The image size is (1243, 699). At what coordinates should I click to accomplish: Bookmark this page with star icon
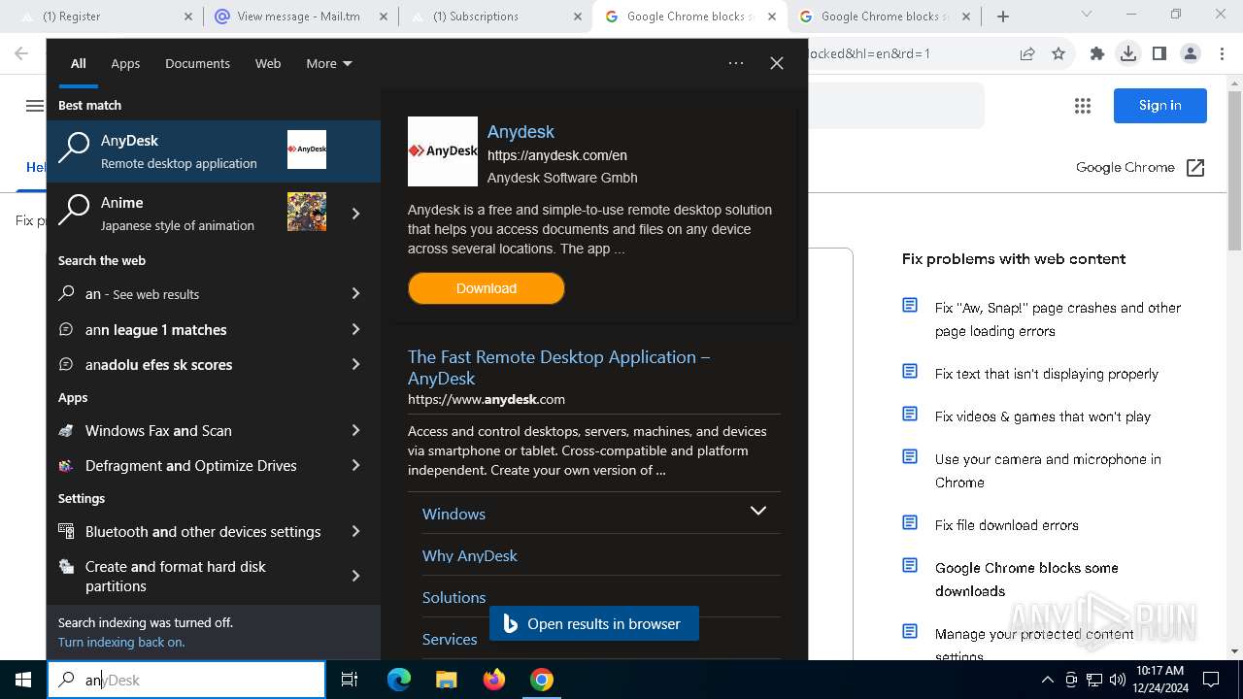coord(1058,53)
